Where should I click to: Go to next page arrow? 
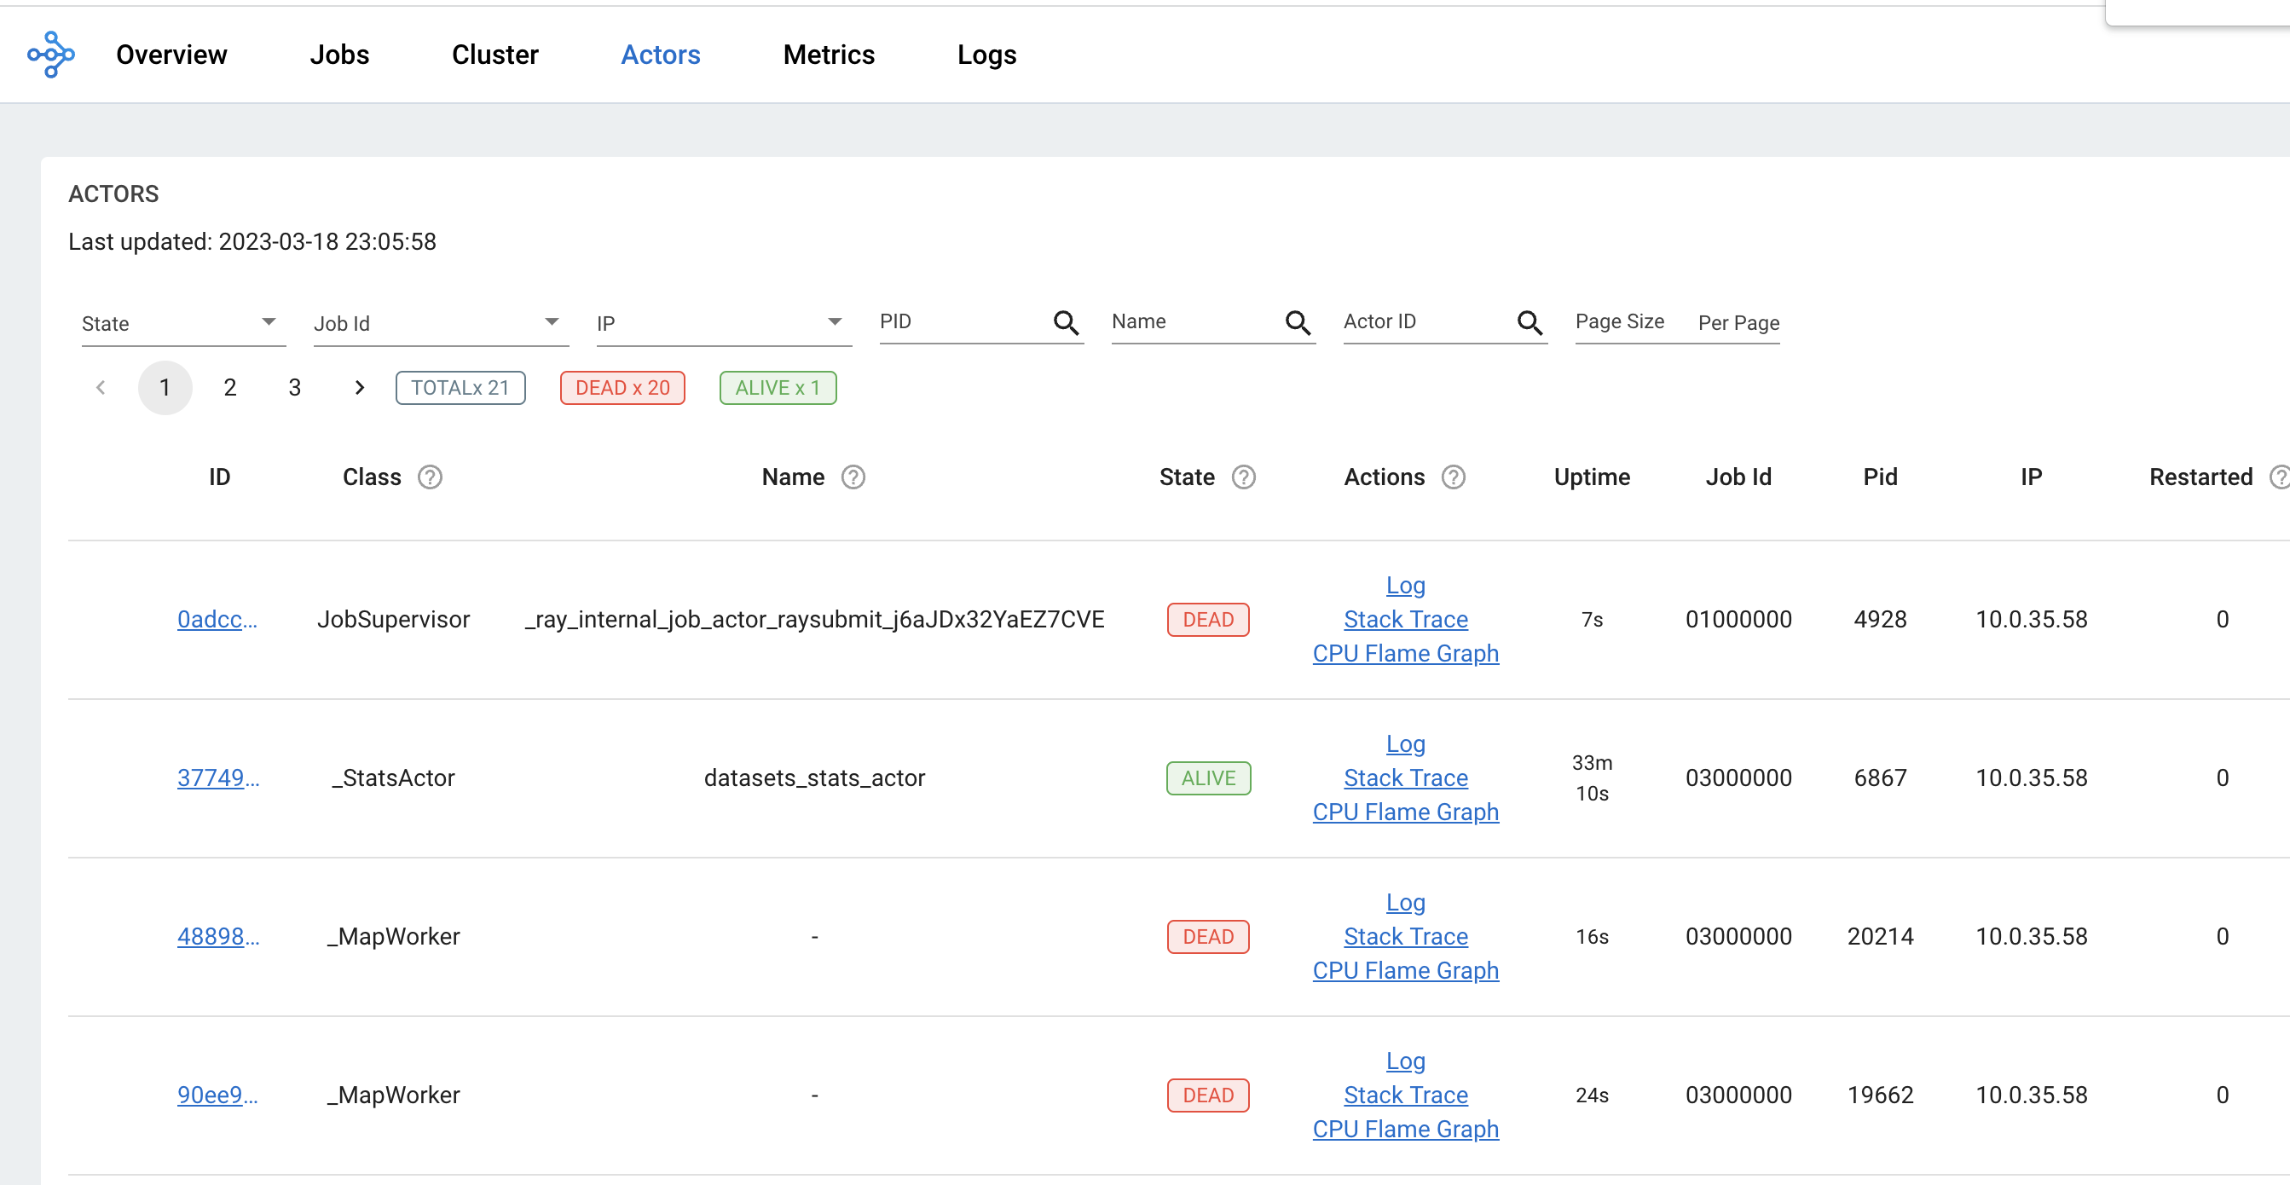point(359,388)
